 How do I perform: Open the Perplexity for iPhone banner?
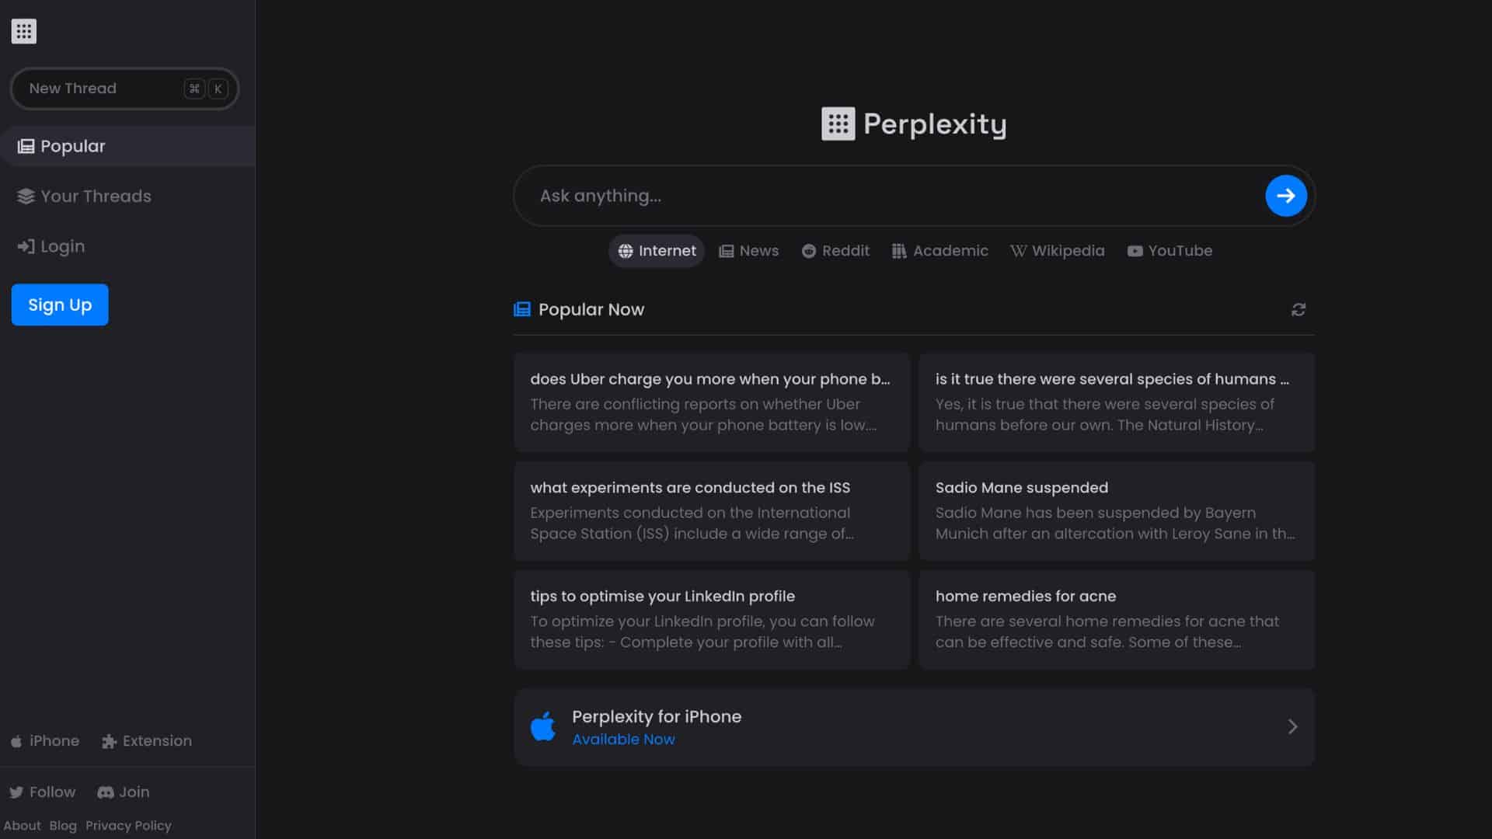[915, 727]
